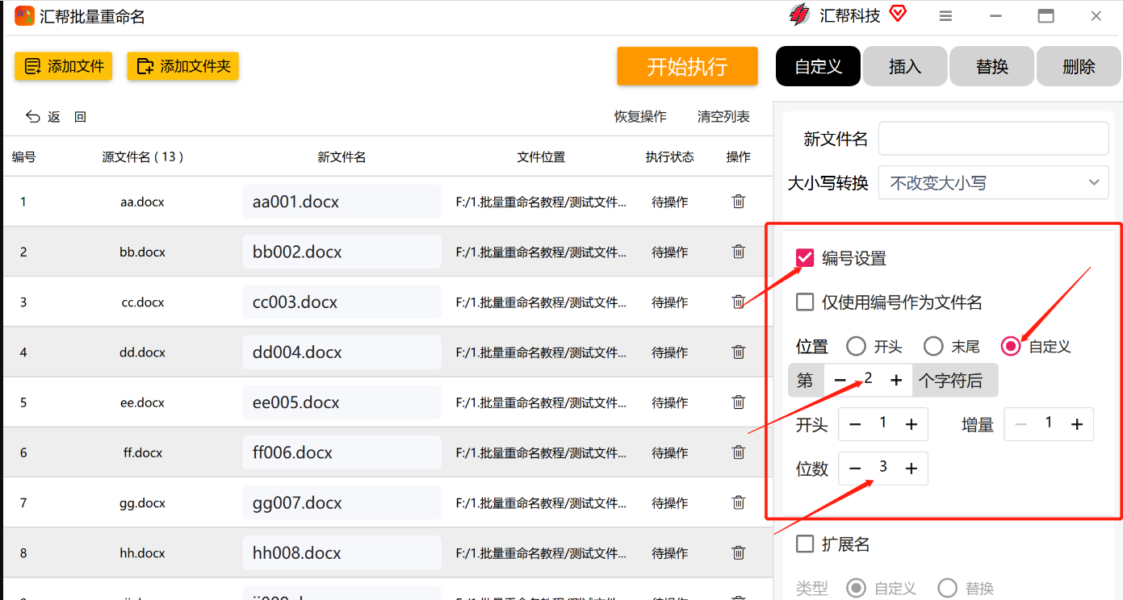Select the source file name aa.docx
Screen dimensions: 1123x600
point(142,202)
